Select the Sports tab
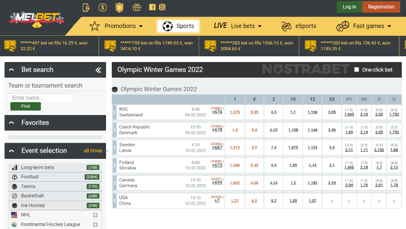 pyautogui.click(x=178, y=26)
